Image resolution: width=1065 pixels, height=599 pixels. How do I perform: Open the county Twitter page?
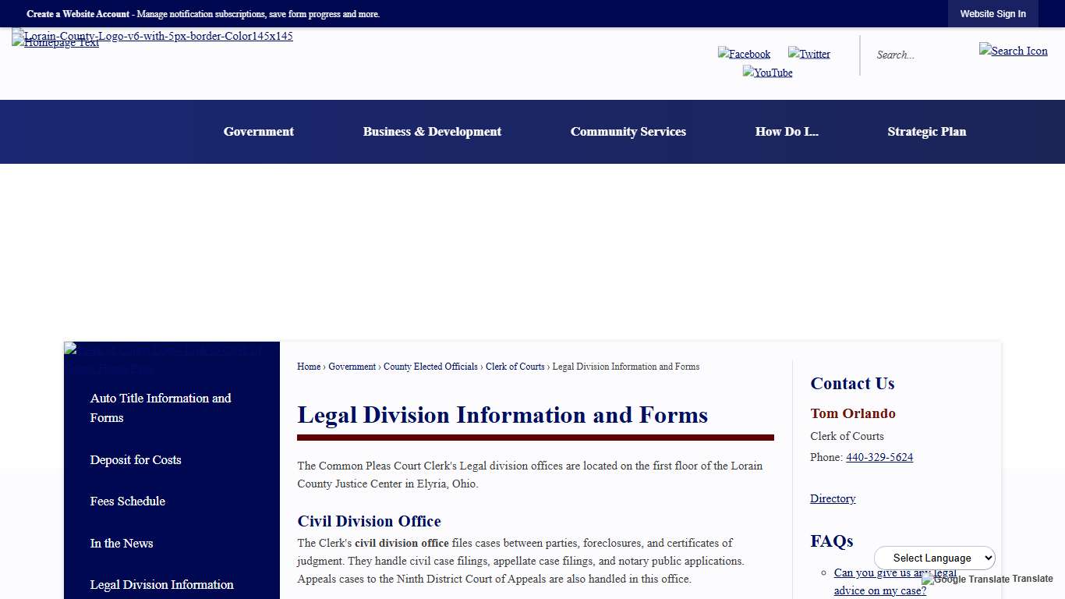[x=808, y=54]
